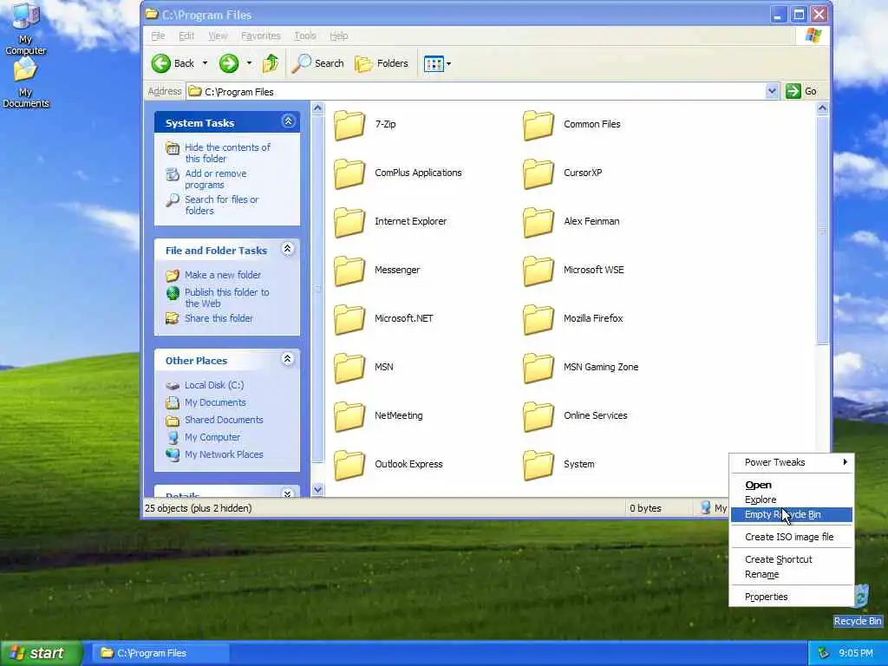The height and width of the screenshot is (666, 888).
Task: Select the Alex Feinman folder icon
Action: coord(539,222)
